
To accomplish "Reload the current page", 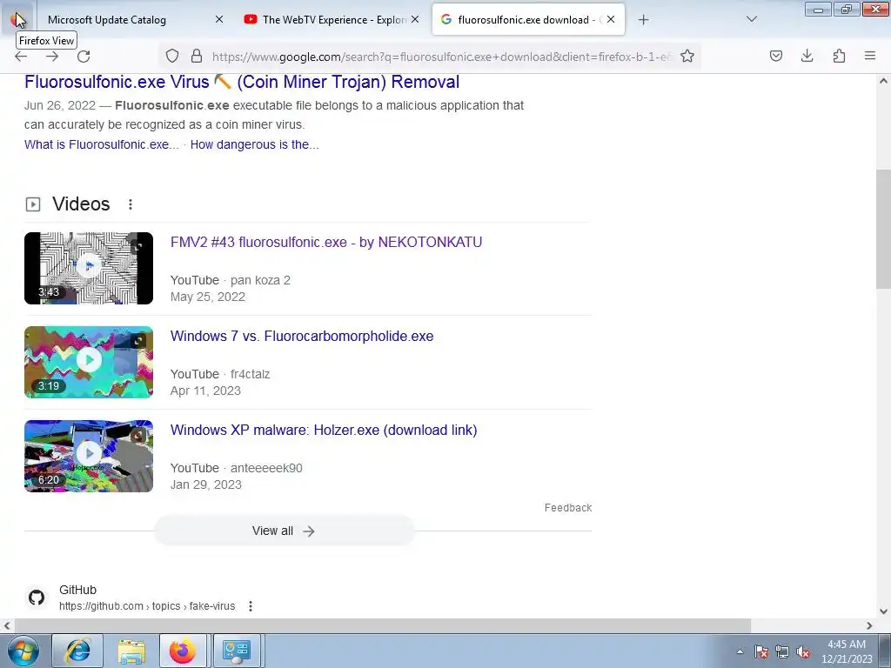I will [x=84, y=57].
